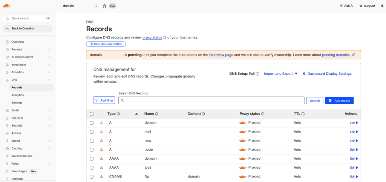This screenshot has height=182, width=386.
Task: Click the Error Pages icon
Action: (7, 171)
